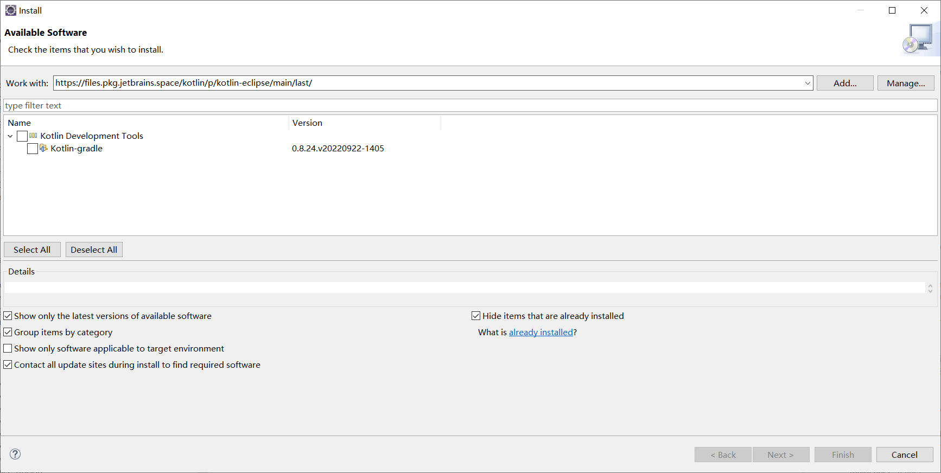The width and height of the screenshot is (941, 473).
Task: Check the Kotlin Development Tools checkbox
Action: pos(22,136)
